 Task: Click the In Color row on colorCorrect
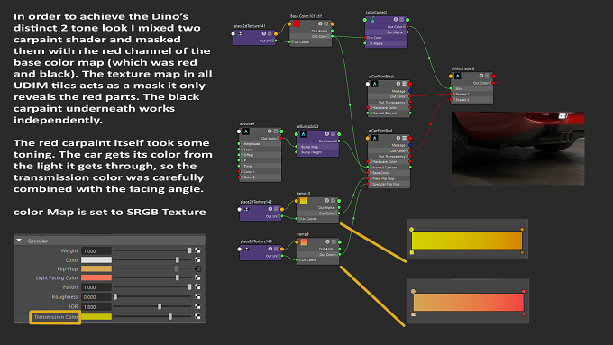(386, 38)
